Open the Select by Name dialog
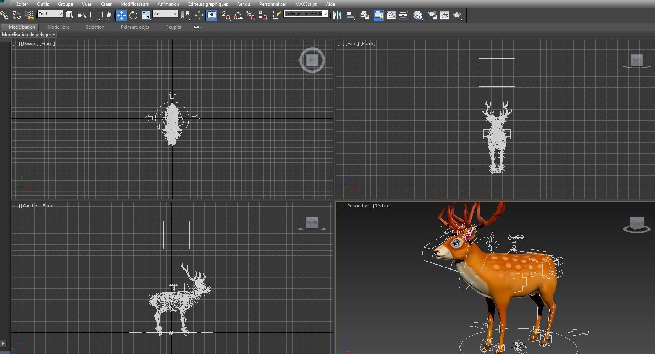655x354 pixels. pos(82,15)
